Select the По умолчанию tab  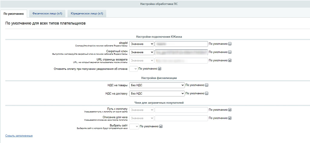pyautogui.click(x=14, y=14)
